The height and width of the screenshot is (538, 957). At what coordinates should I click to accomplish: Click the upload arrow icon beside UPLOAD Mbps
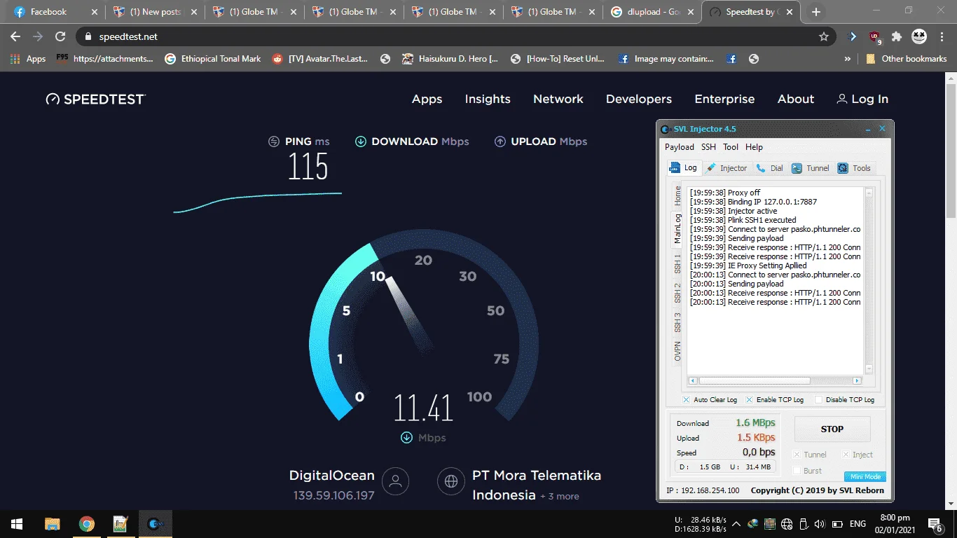point(500,142)
